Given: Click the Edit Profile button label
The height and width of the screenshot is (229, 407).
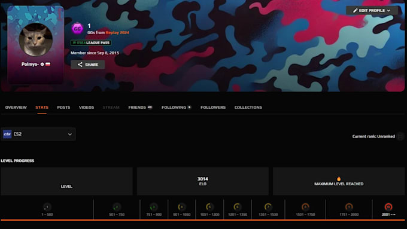Looking at the screenshot, I should click(372, 11).
